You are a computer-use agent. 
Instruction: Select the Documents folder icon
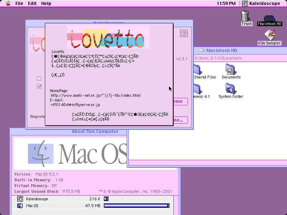231,71
